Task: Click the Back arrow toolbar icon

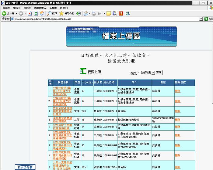Action: point(4,13)
